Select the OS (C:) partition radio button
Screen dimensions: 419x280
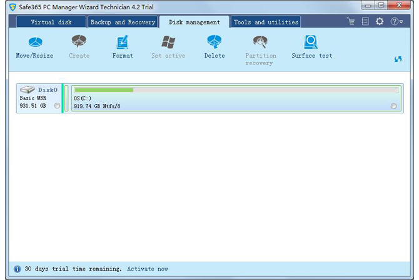tap(393, 106)
